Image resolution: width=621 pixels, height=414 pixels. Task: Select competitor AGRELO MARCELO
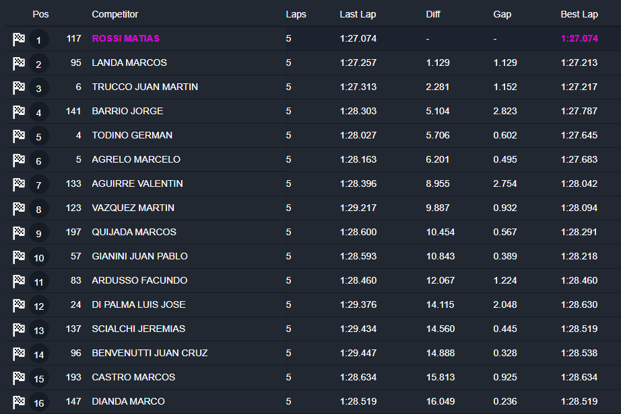136,159
